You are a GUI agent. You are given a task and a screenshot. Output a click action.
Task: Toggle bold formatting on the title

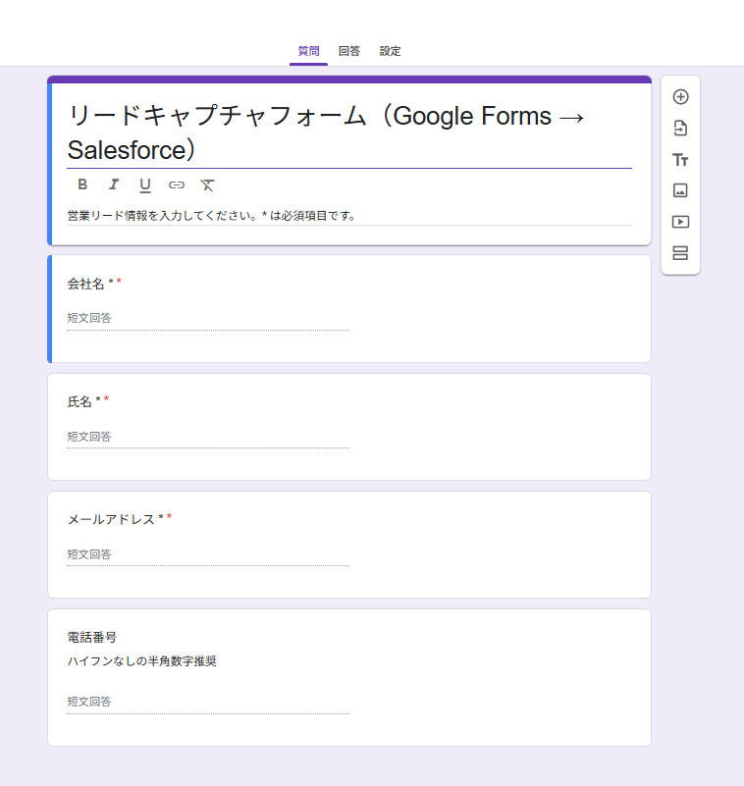tap(82, 184)
